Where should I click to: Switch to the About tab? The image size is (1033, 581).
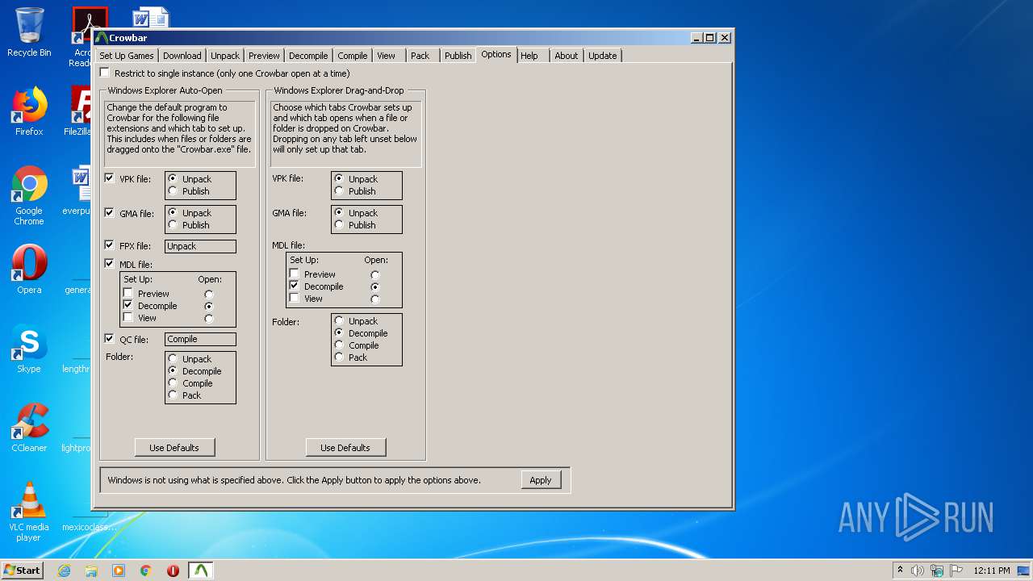566,56
